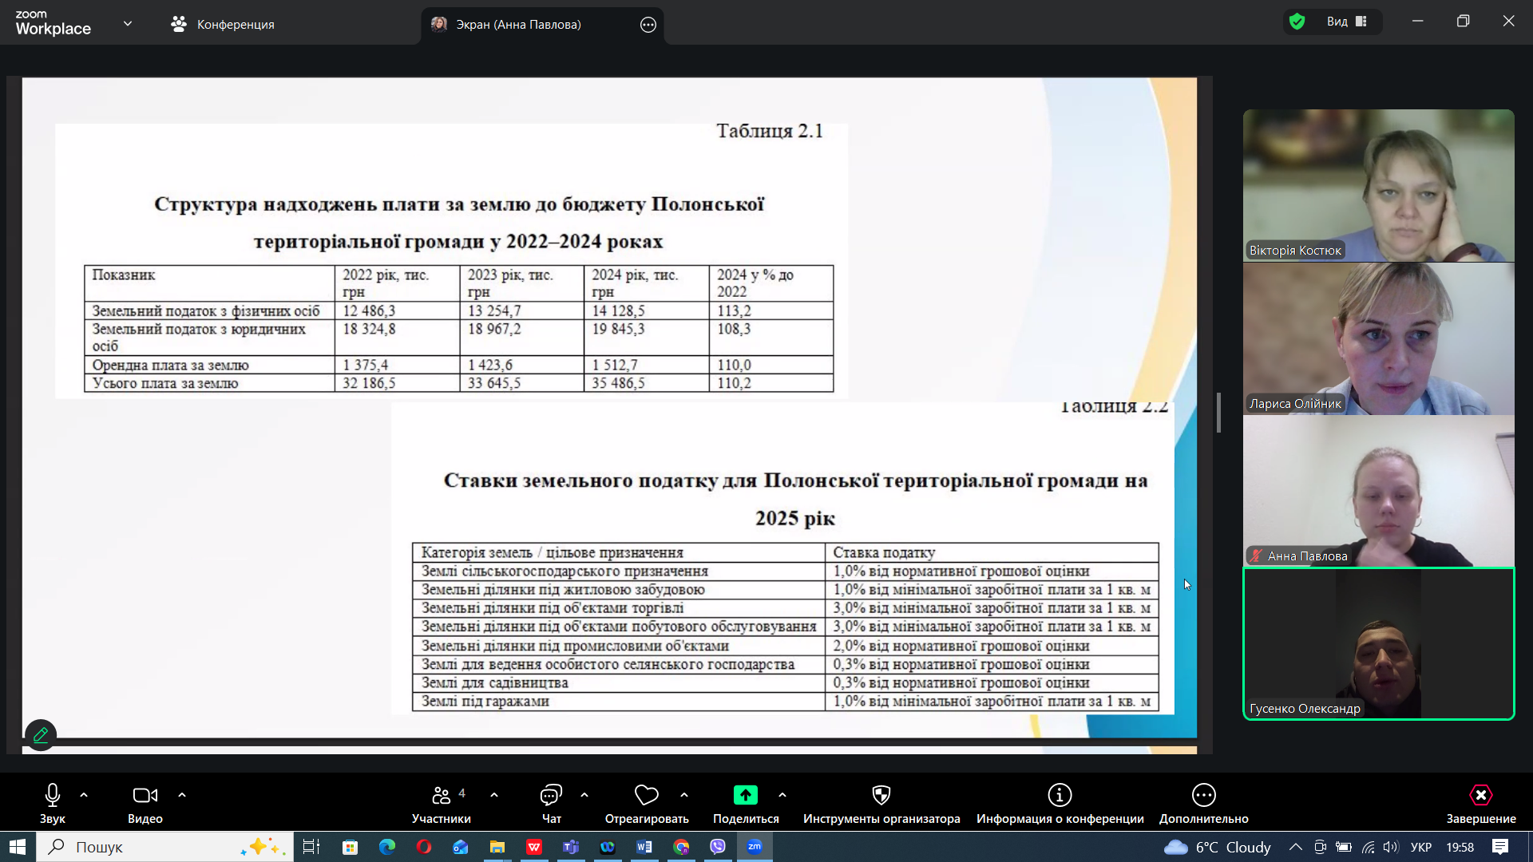Expand video options arrow next to Видео
The image size is (1533, 862).
182,795
